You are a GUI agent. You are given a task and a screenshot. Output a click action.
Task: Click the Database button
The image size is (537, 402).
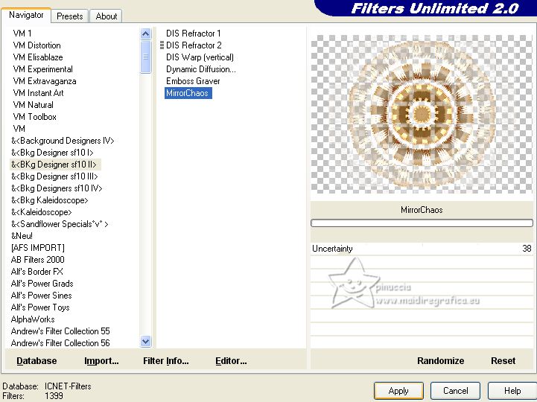[36, 360]
